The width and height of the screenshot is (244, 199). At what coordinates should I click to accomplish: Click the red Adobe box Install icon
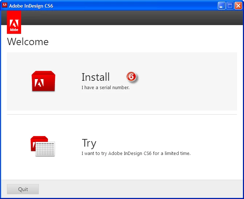point(43,81)
